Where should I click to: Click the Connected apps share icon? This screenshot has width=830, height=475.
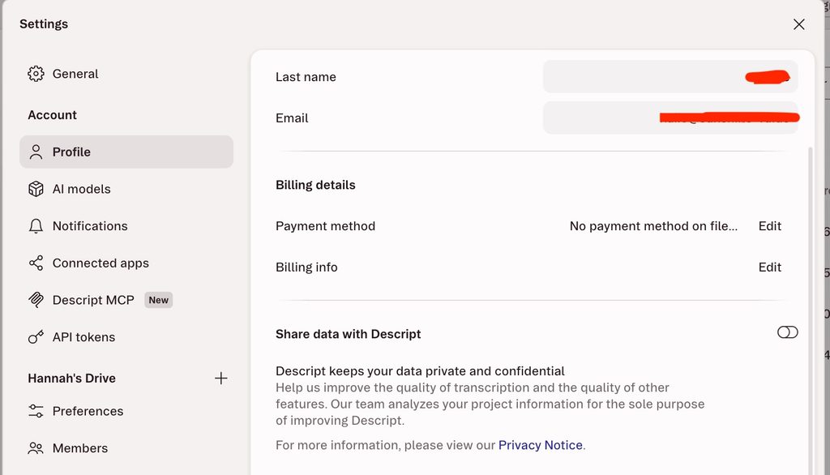[x=36, y=263]
